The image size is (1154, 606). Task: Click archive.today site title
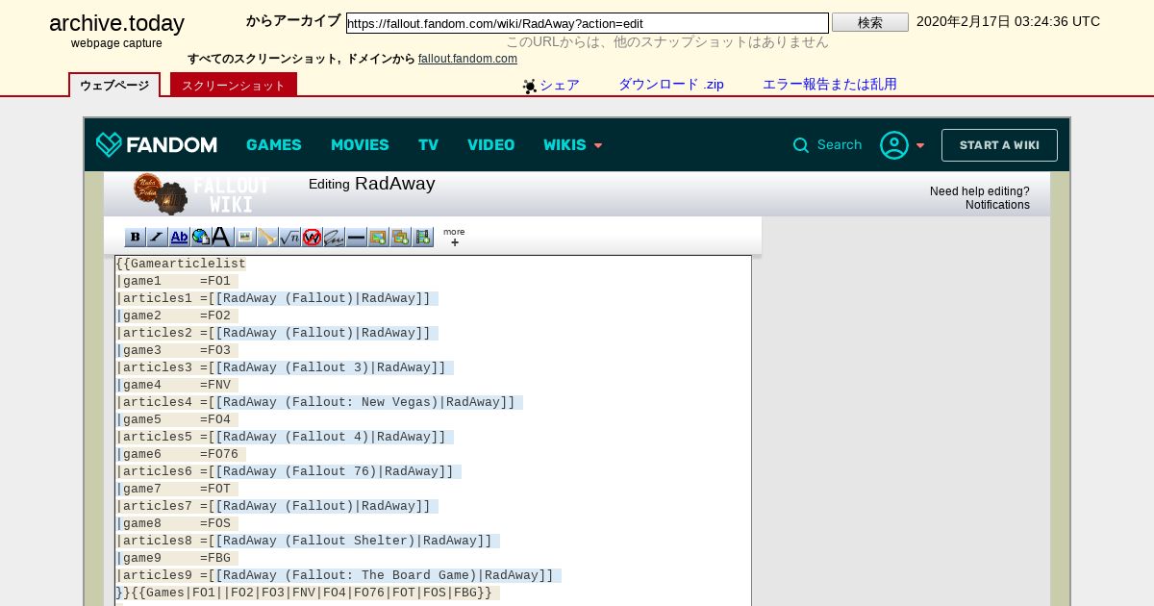click(x=116, y=24)
